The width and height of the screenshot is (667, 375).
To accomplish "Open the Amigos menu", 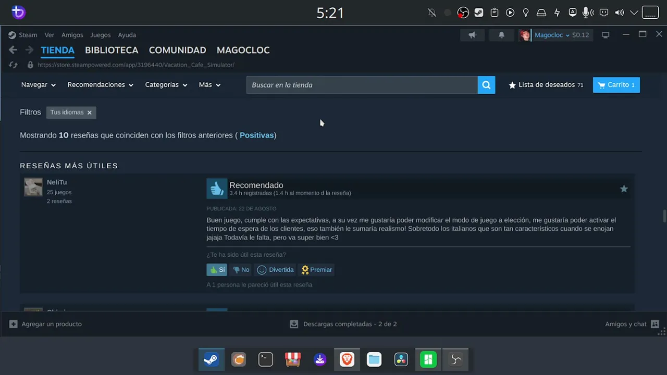I will [x=72, y=35].
